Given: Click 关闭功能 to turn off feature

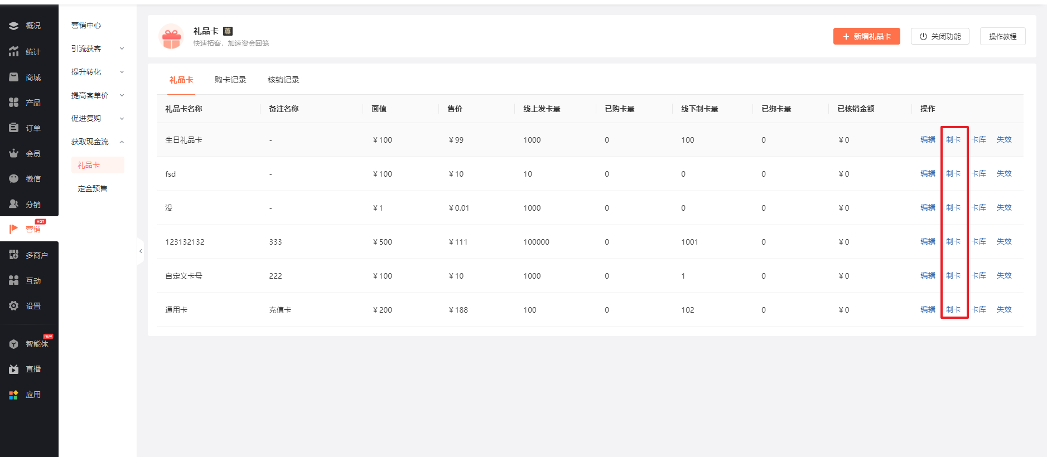Looking at the screenshot, I should 940,36.
